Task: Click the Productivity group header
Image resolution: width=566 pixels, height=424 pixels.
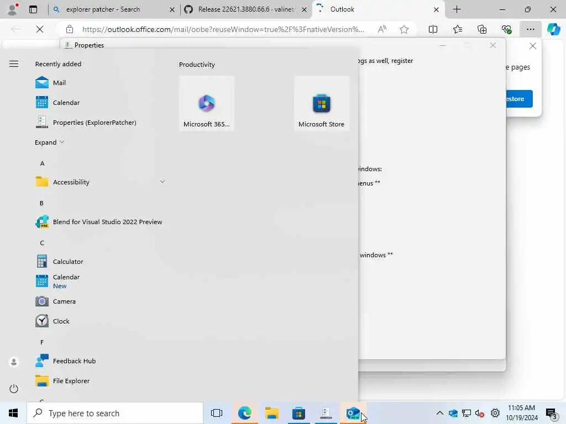Action: click(x=197, y=65)
